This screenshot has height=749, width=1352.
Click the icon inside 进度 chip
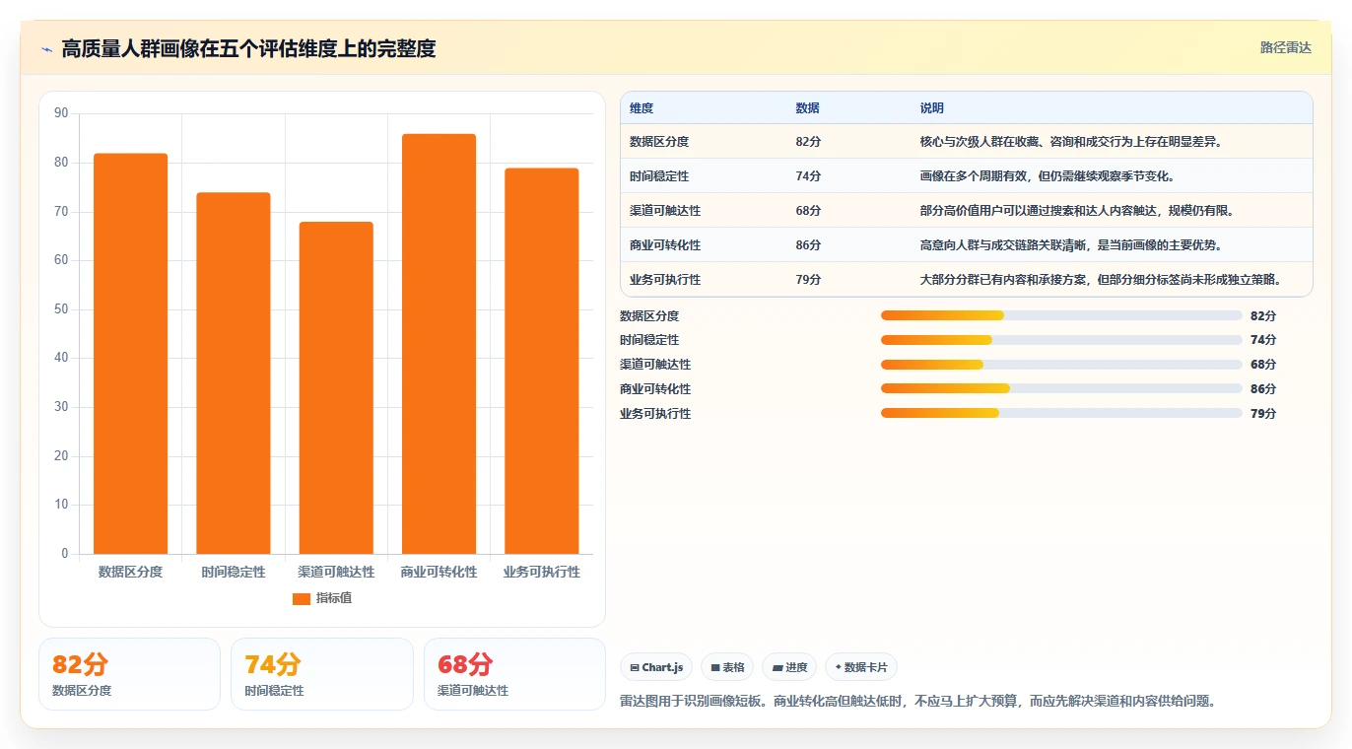tap(777, 668)
